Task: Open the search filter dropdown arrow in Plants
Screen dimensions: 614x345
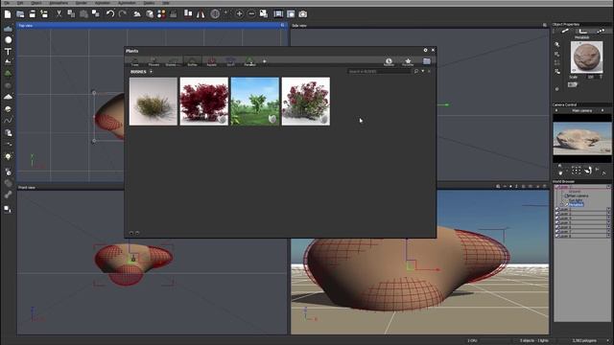Action: pos(423,72)
